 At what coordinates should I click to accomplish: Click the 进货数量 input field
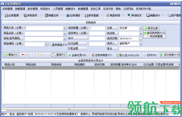97,28
